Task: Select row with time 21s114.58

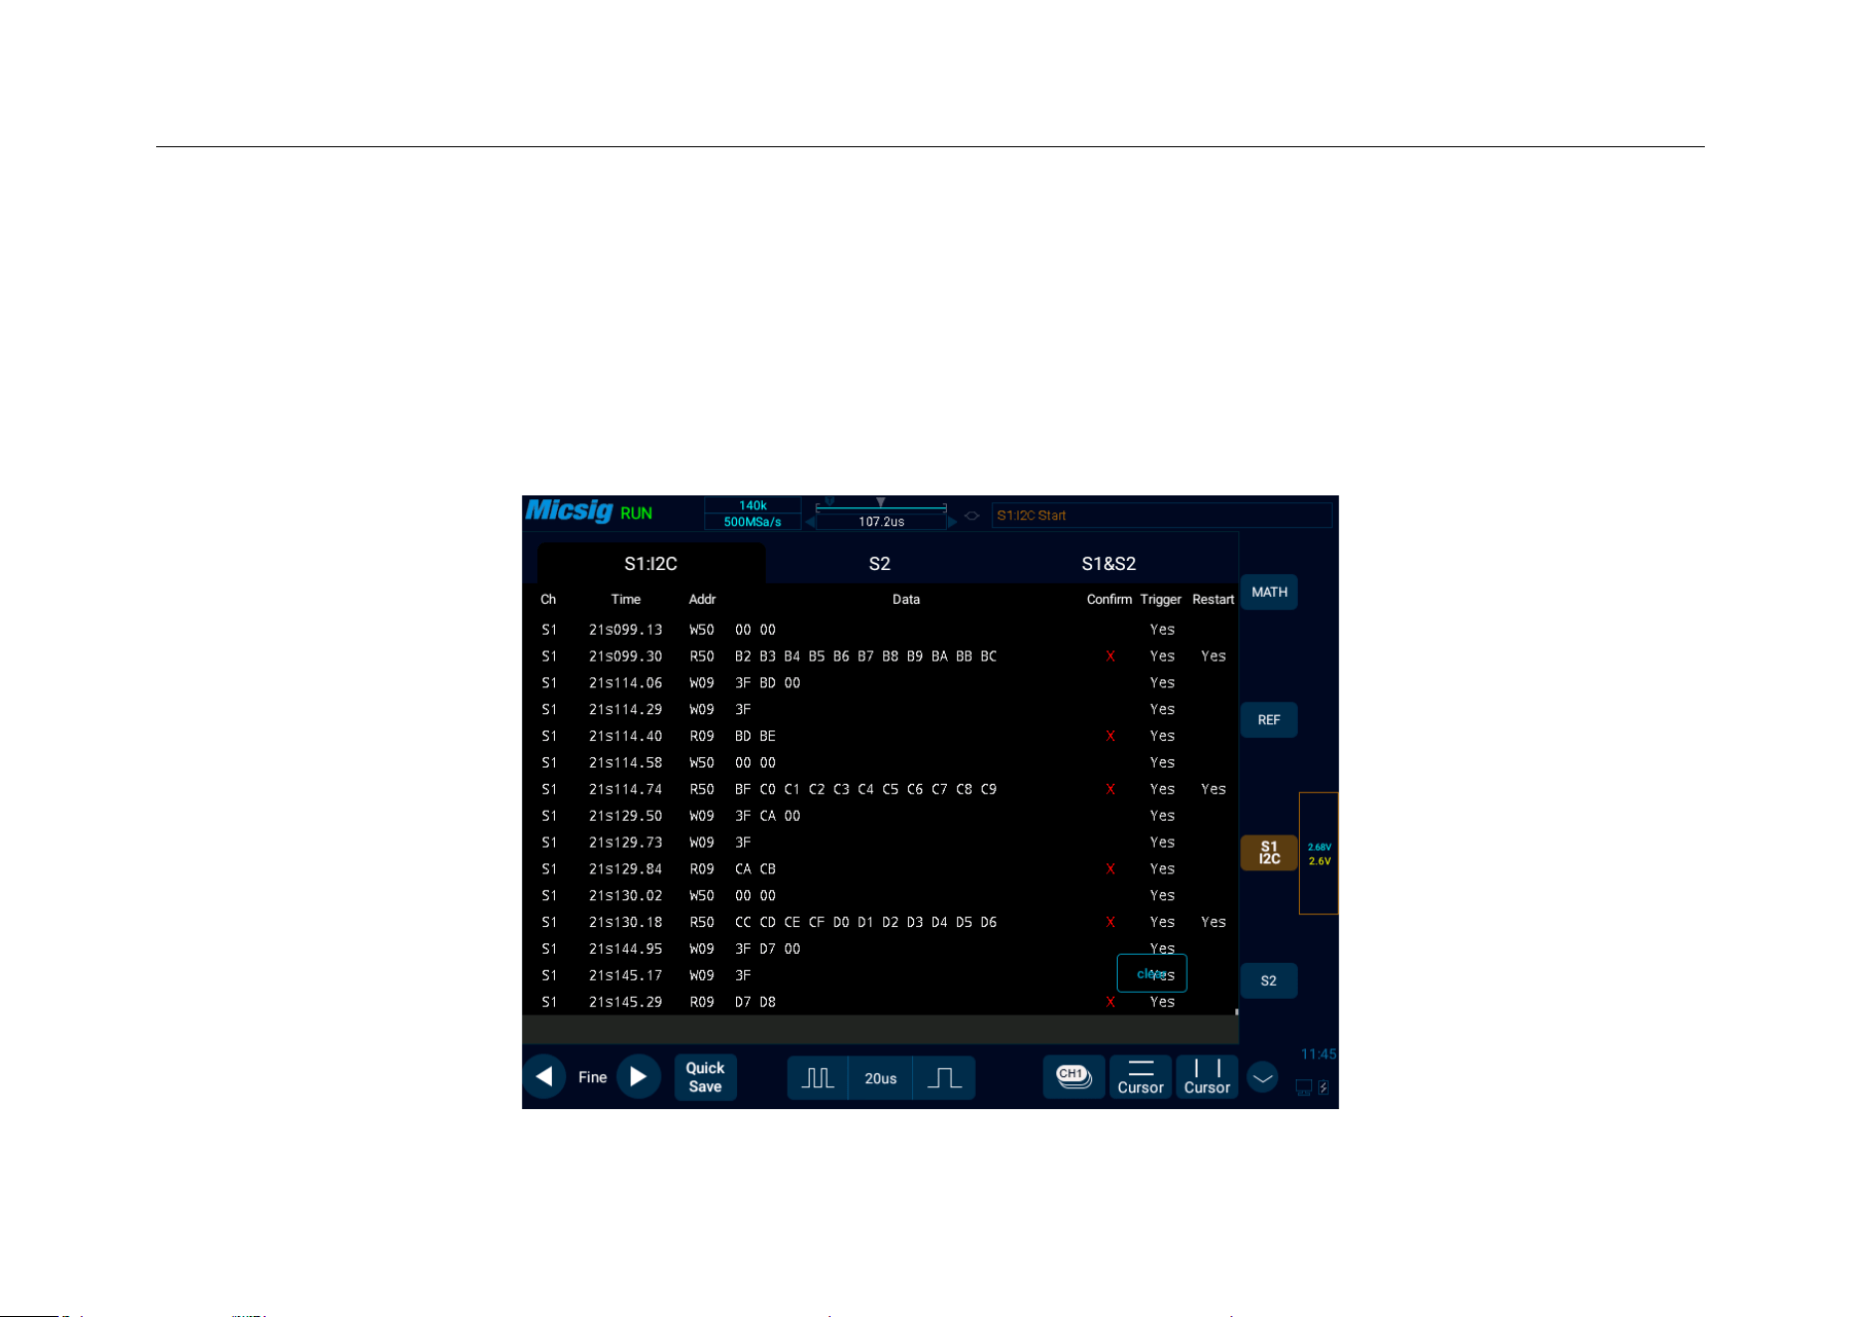Action: coord(880,763)
